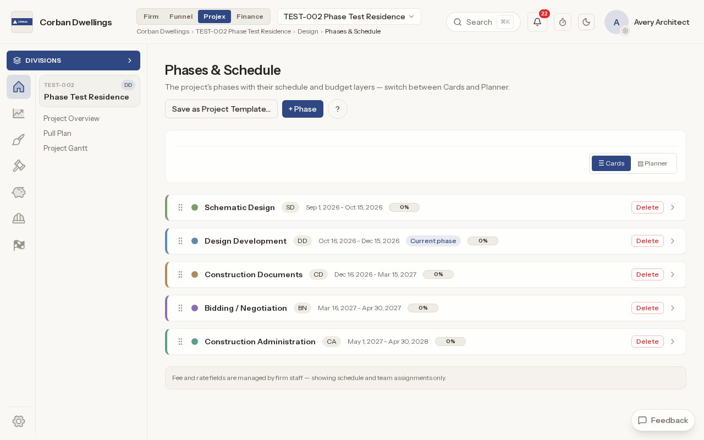Open the hard hat construction icon
704x440 pixels.
(19, 219)
